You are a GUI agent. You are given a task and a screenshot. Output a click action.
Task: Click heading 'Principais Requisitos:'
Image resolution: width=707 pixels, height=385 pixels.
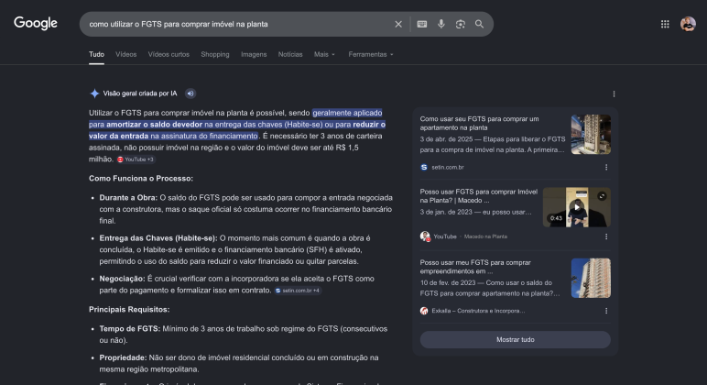click(129, 310)
